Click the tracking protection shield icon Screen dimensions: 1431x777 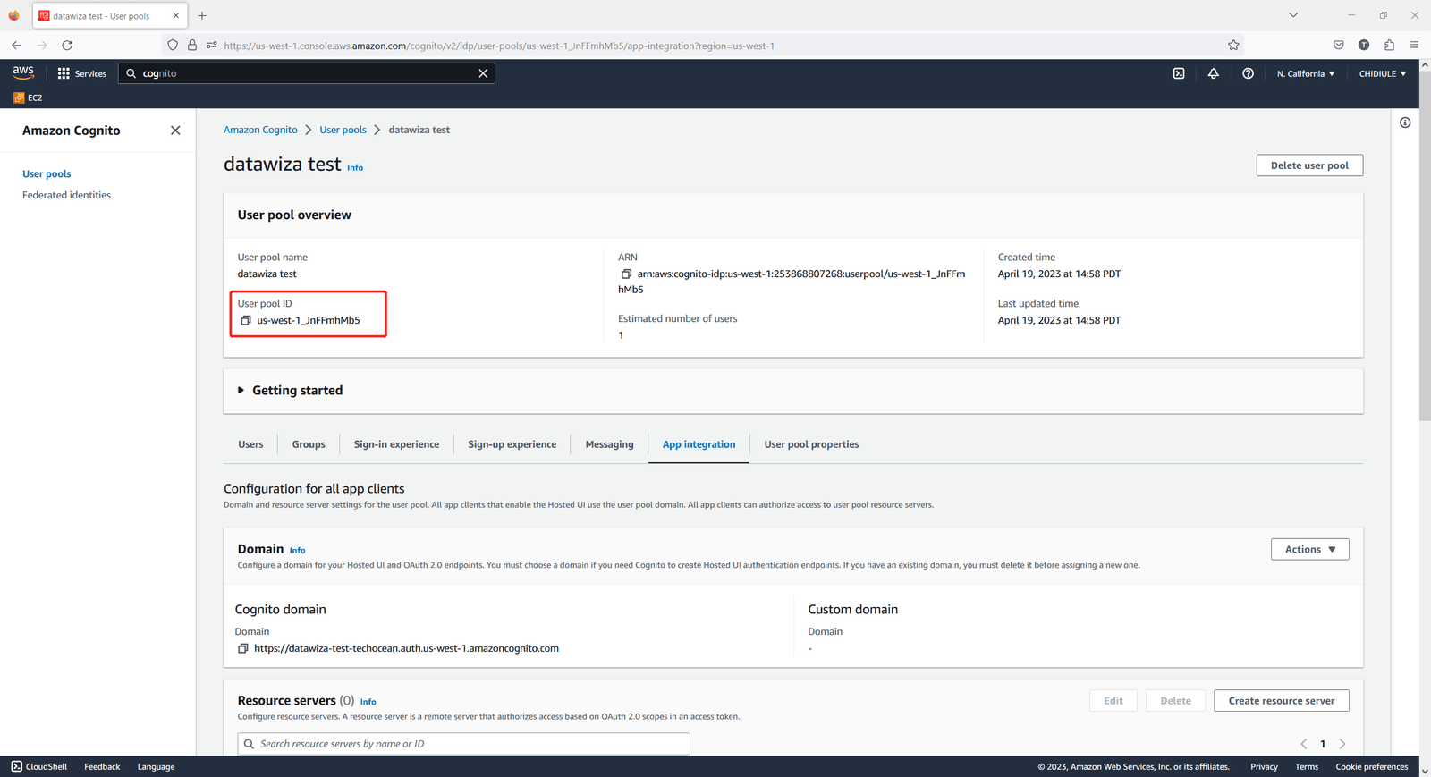[173, 45]
